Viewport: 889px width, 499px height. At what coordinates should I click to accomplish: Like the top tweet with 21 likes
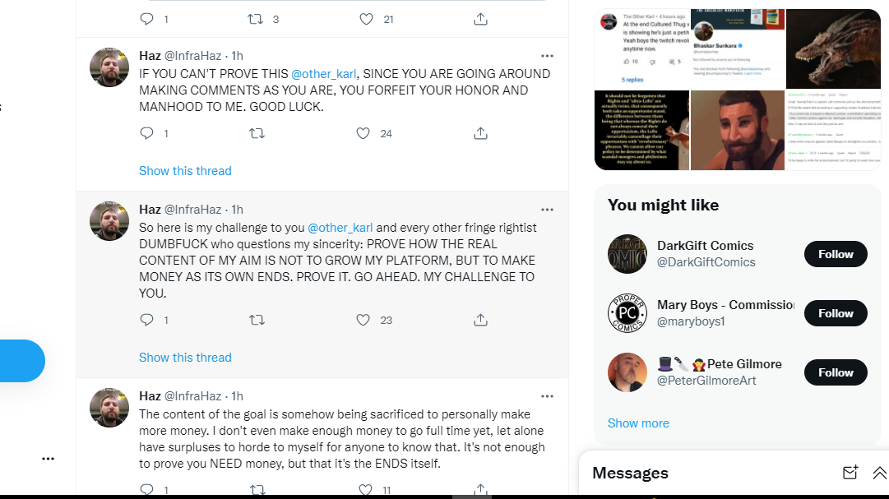point(366,19)
